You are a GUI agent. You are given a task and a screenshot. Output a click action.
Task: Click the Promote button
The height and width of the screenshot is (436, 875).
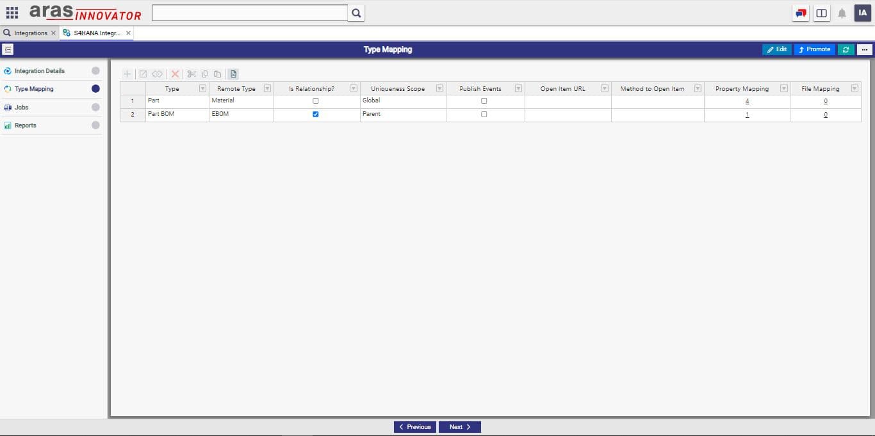point(815,49)
